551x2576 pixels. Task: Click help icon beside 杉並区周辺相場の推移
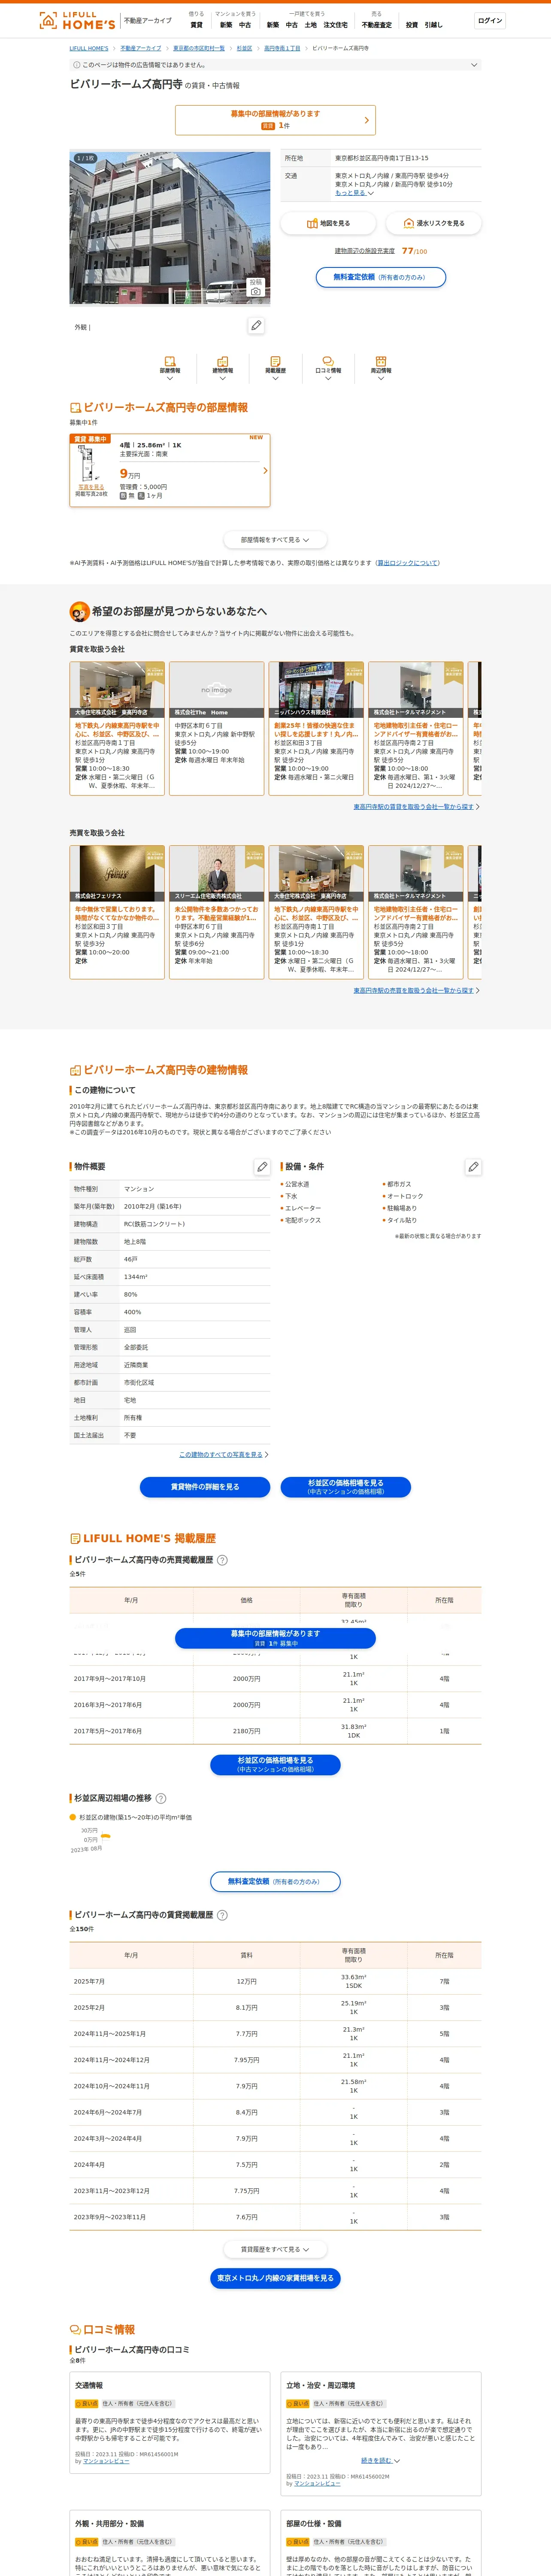[x=161, y=1798]
